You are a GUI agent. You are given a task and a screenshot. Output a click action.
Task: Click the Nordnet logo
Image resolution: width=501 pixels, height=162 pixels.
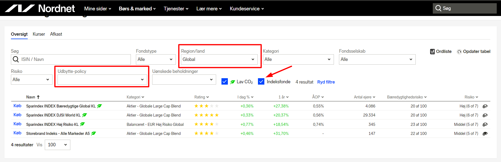click(x=40, y=9)
